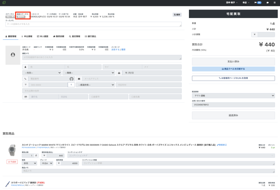Click the headset icon beside phone number
This screenshot has width=280, height=190.
tap(71, 79)
